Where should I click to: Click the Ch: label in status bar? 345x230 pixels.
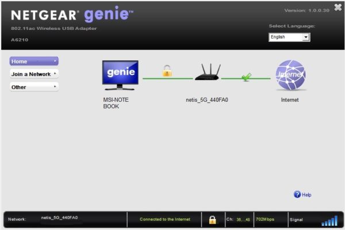point(229,219)
